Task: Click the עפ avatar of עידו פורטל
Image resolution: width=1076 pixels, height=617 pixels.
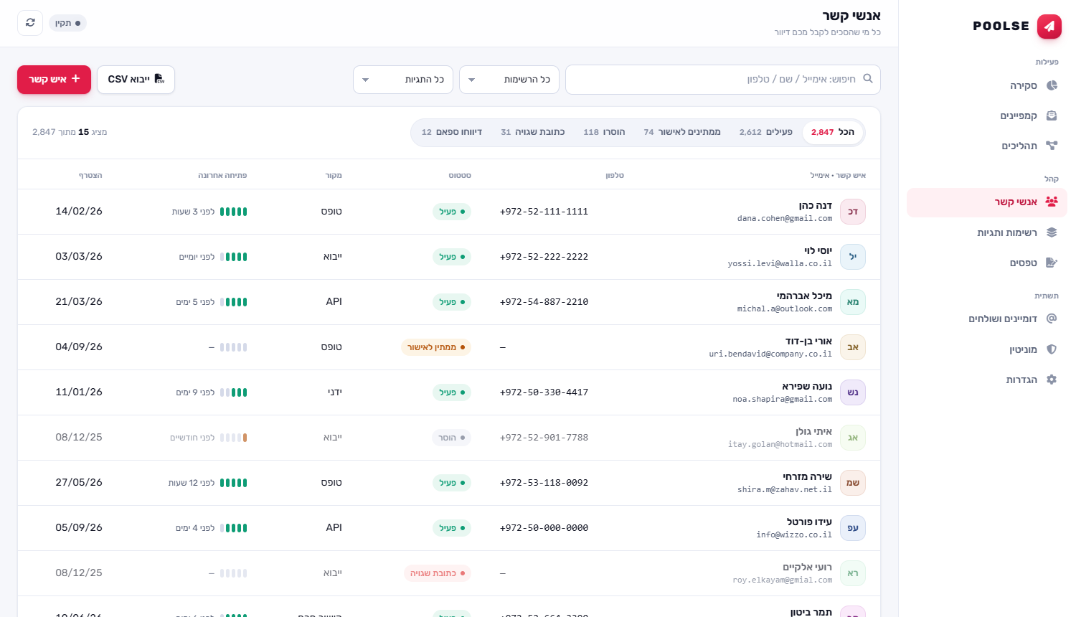Action: pyautogui.click(x=853, y=528)
